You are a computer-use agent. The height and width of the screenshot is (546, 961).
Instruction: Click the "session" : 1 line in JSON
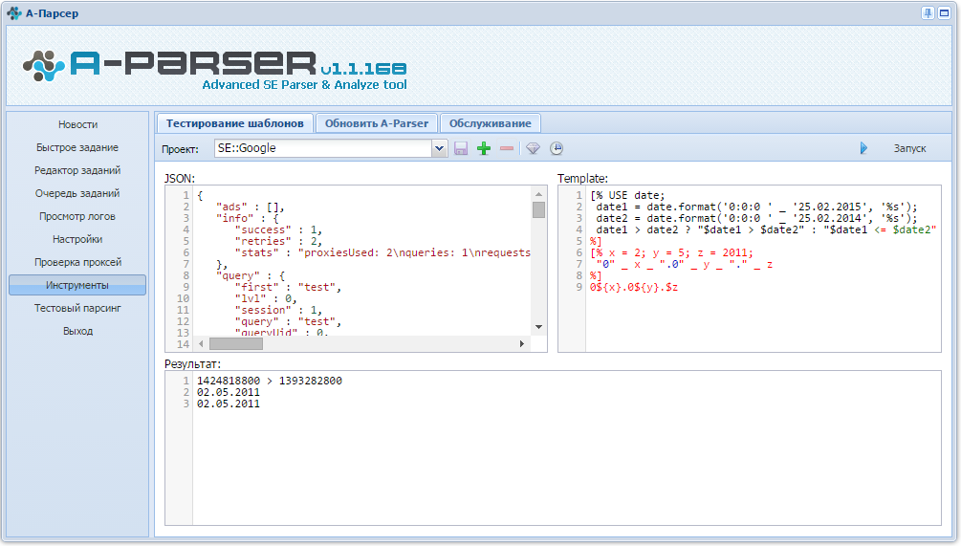279,310
